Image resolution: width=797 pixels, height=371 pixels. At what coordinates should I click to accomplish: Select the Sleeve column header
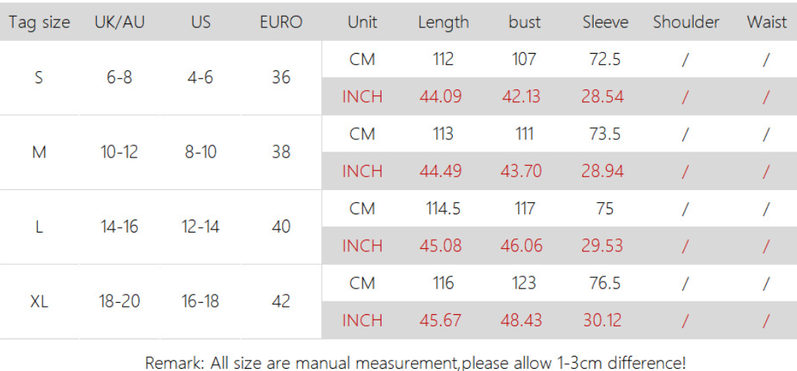(x=605, y=22)
